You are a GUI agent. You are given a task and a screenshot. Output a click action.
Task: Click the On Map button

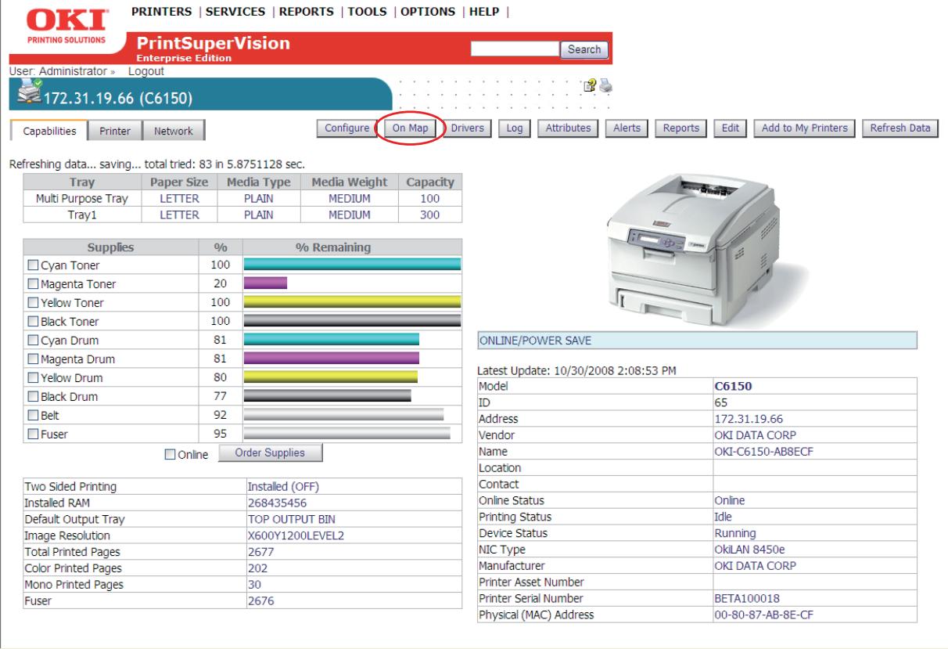pyautogui.click(x=411, y=128)
